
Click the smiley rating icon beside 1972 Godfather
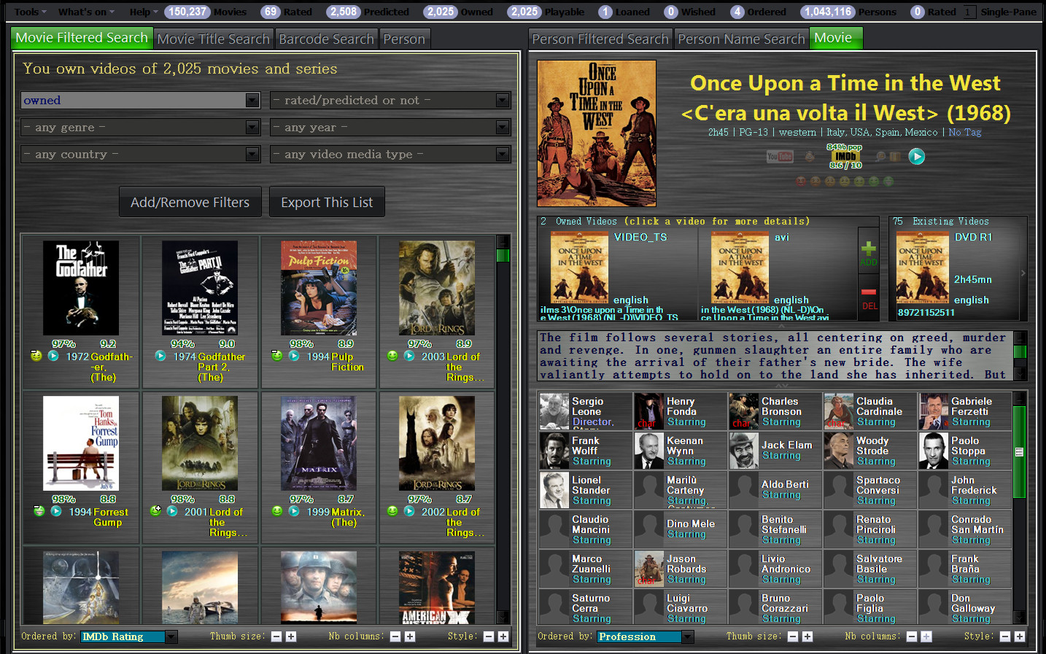click(x=36, y=356)
